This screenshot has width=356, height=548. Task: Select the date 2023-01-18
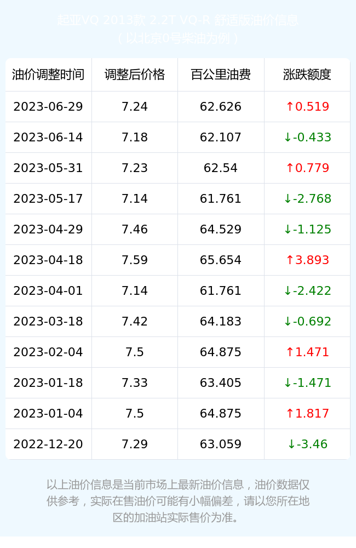48,383
